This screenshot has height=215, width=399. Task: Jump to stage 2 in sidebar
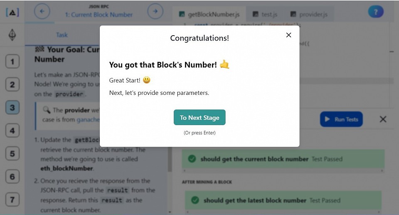pyautogui.click(x=12, y=85)
